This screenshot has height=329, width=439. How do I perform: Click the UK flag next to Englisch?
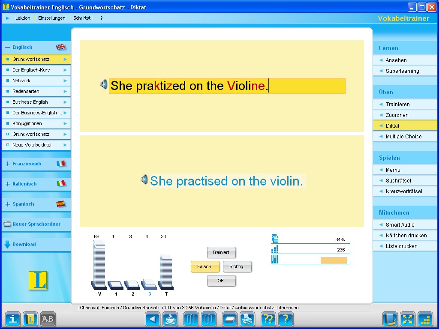coord(61,47)
